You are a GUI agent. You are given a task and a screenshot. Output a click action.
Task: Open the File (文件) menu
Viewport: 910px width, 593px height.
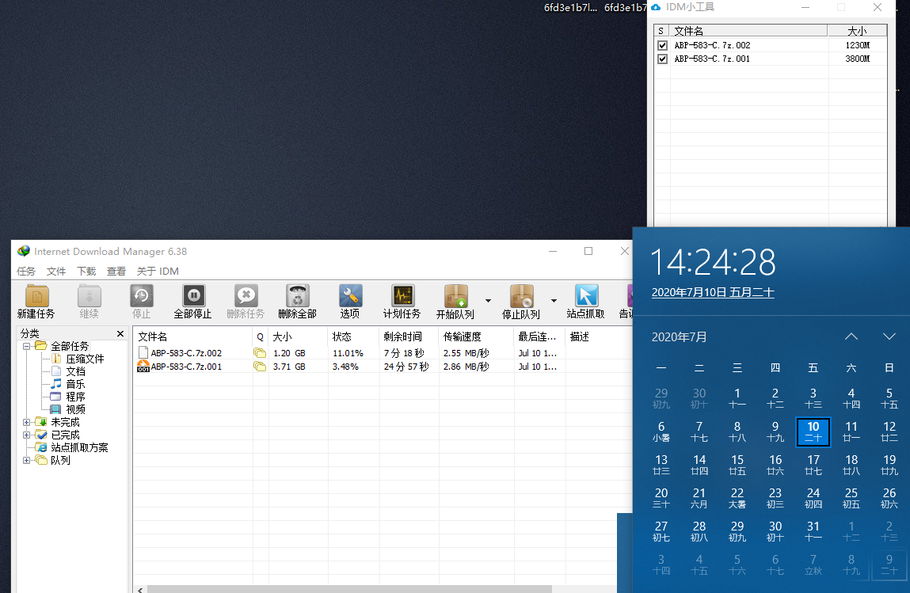click(56, 271)
